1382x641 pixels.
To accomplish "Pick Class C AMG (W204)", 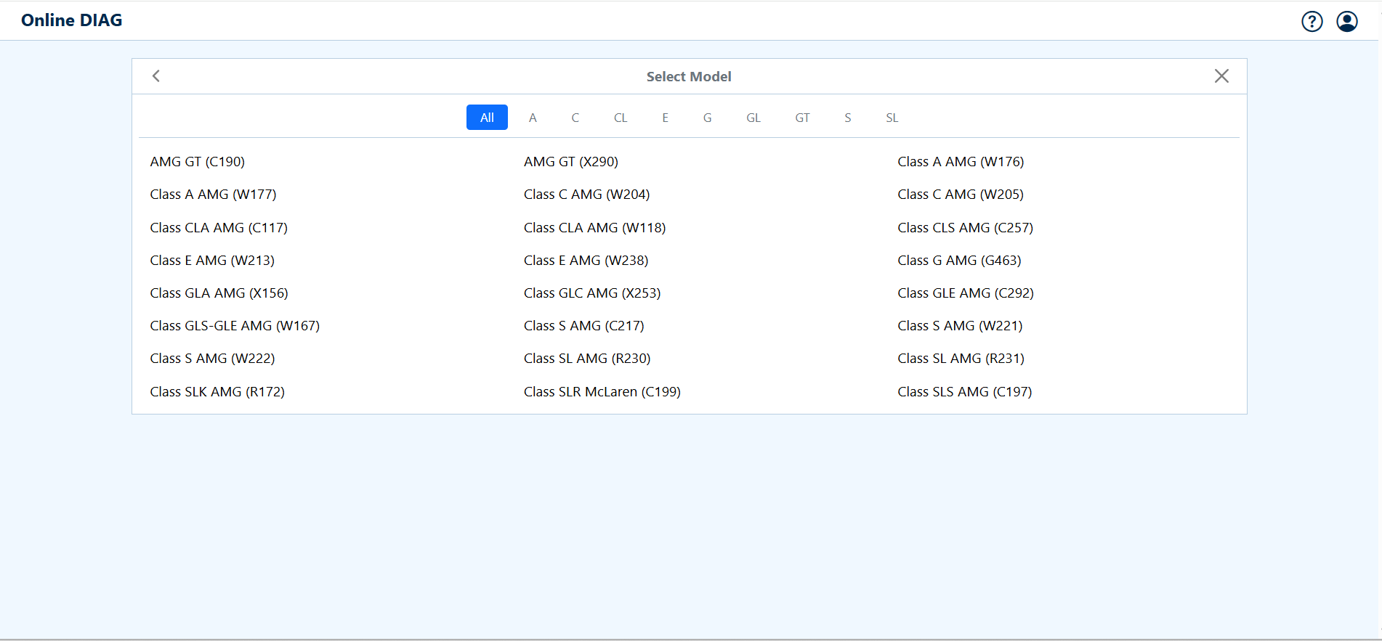I will click(x=587, y=195).
